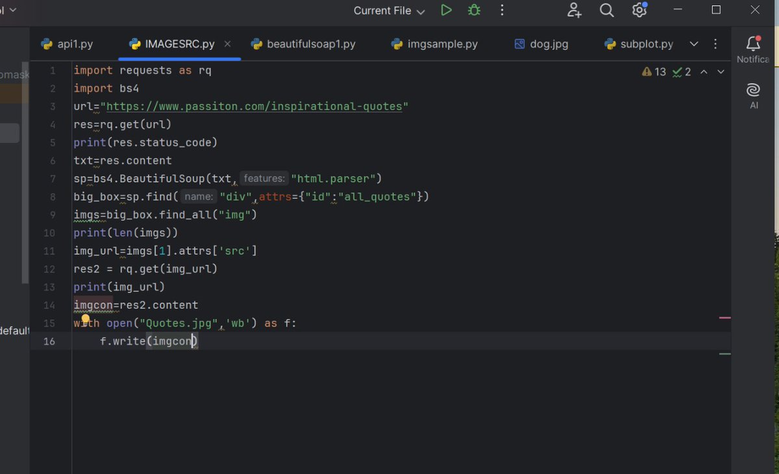Run the current file
779x474 pixels.
point(446,10)
